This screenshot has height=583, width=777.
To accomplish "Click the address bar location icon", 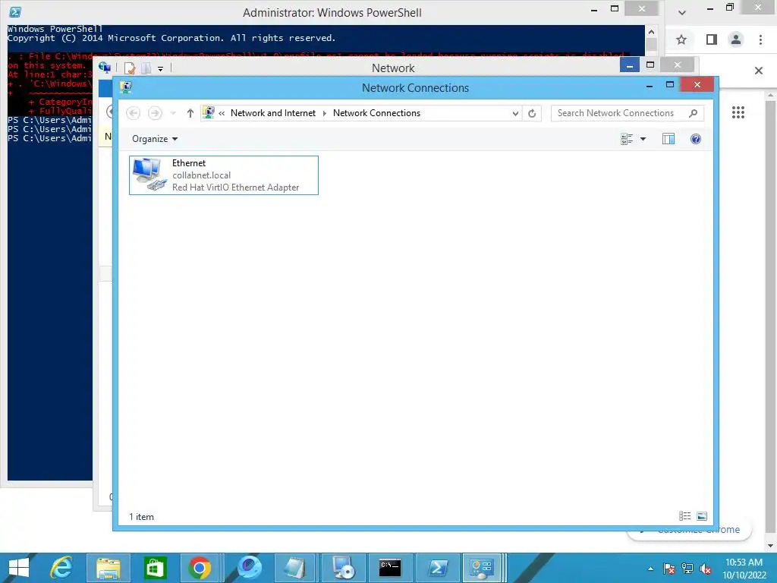I will tap(209, 113).
